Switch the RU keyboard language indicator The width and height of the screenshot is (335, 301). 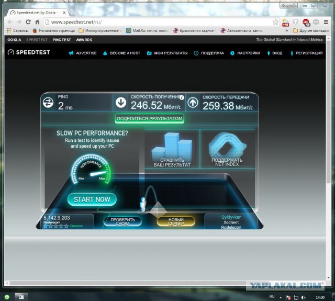(x=272, y=296)
